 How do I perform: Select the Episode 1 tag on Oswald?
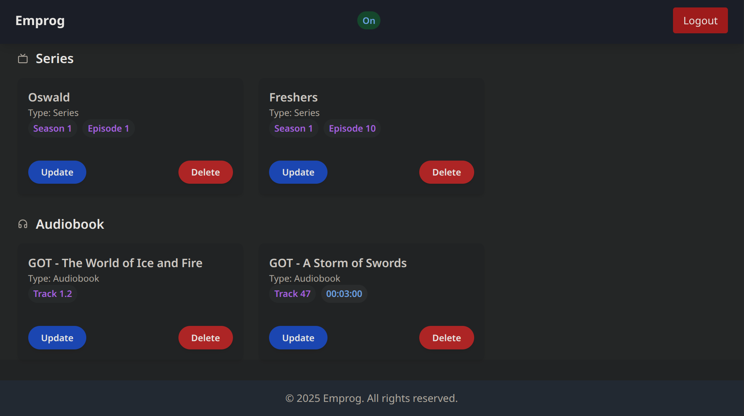coord(108,128)
